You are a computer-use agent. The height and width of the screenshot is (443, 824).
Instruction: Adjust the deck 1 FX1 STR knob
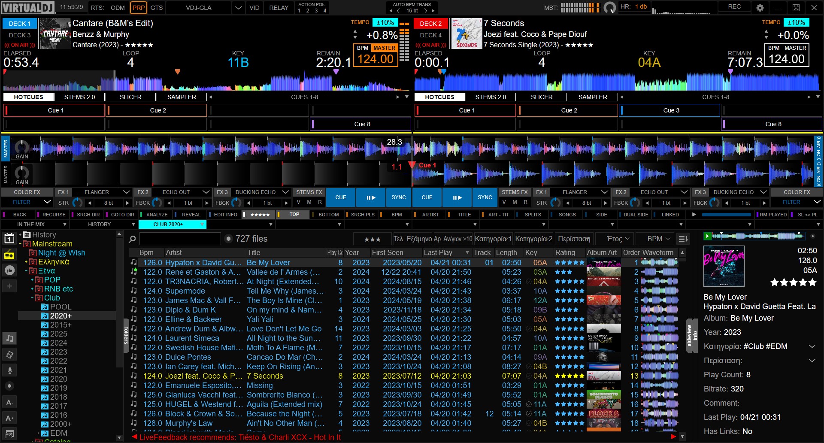click(77, 203)
